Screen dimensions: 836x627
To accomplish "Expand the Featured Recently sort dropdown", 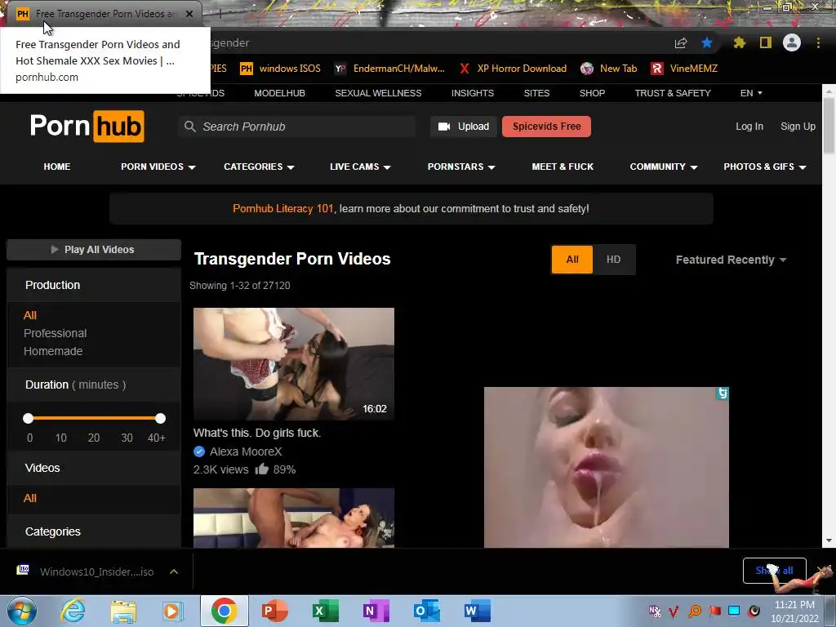I will point(731,260).
